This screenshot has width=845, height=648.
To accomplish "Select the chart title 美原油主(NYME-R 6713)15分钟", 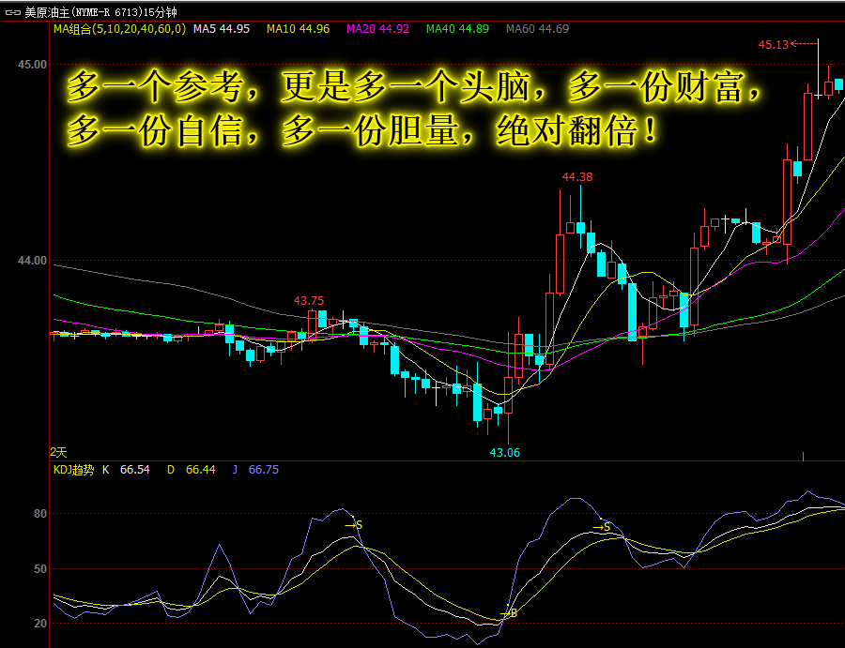I will (100, 12).
